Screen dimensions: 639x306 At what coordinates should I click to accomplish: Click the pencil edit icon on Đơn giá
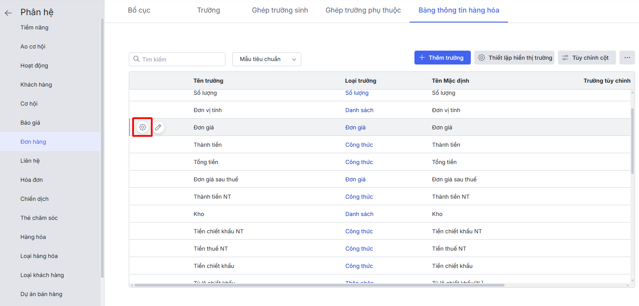tap(158, 127)
